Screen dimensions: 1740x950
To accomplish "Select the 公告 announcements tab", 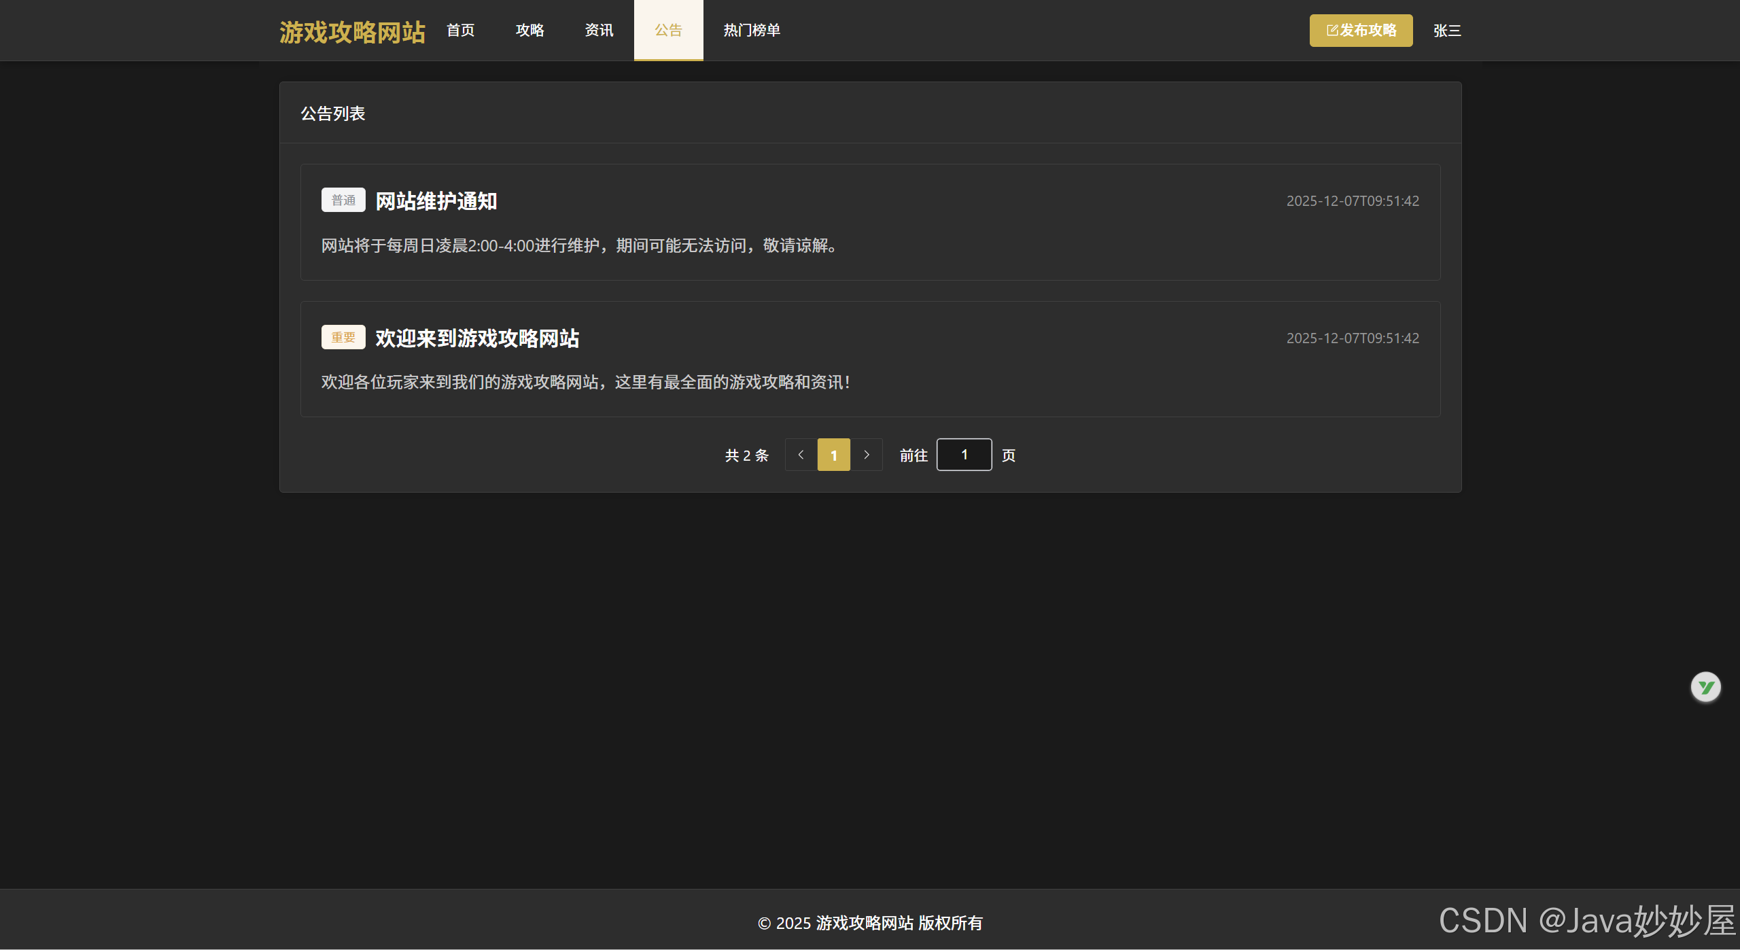I will pos(668,31).
